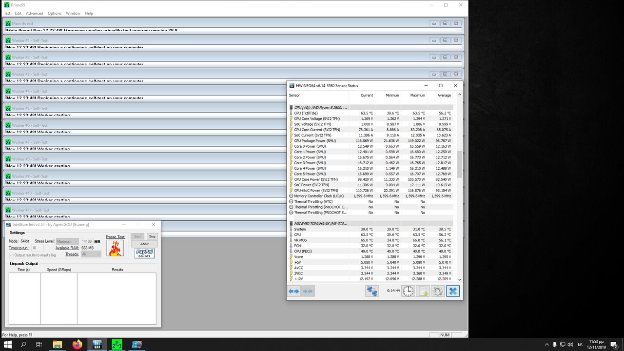
Task: Open the Threads dropdown
Action: click(91, 254)
